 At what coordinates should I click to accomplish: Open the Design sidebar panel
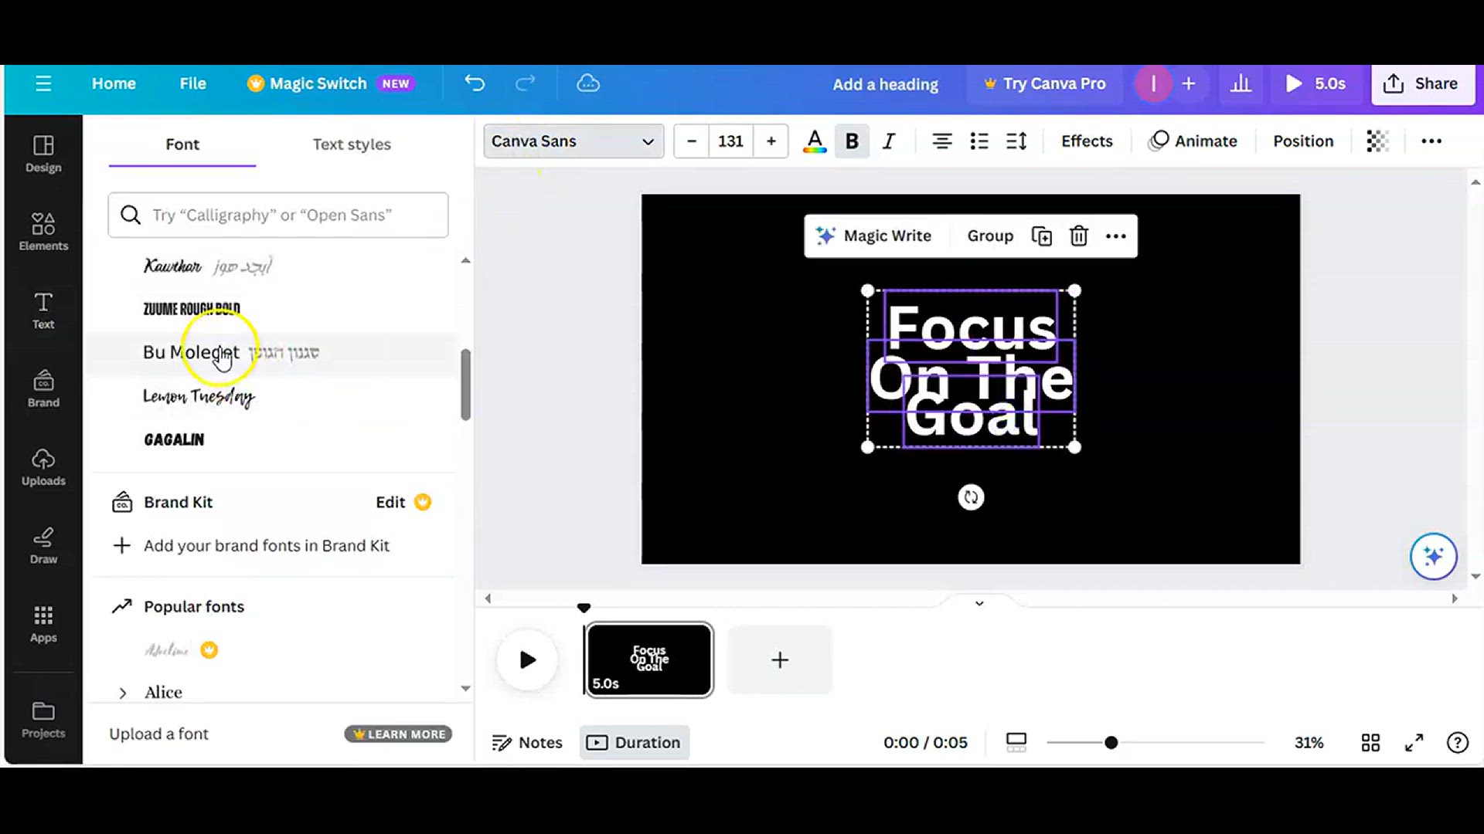43,154
